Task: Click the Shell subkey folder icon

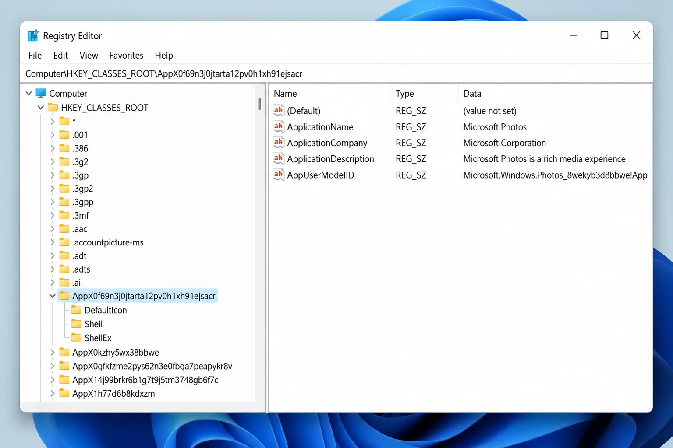Action: click(77, 324)
